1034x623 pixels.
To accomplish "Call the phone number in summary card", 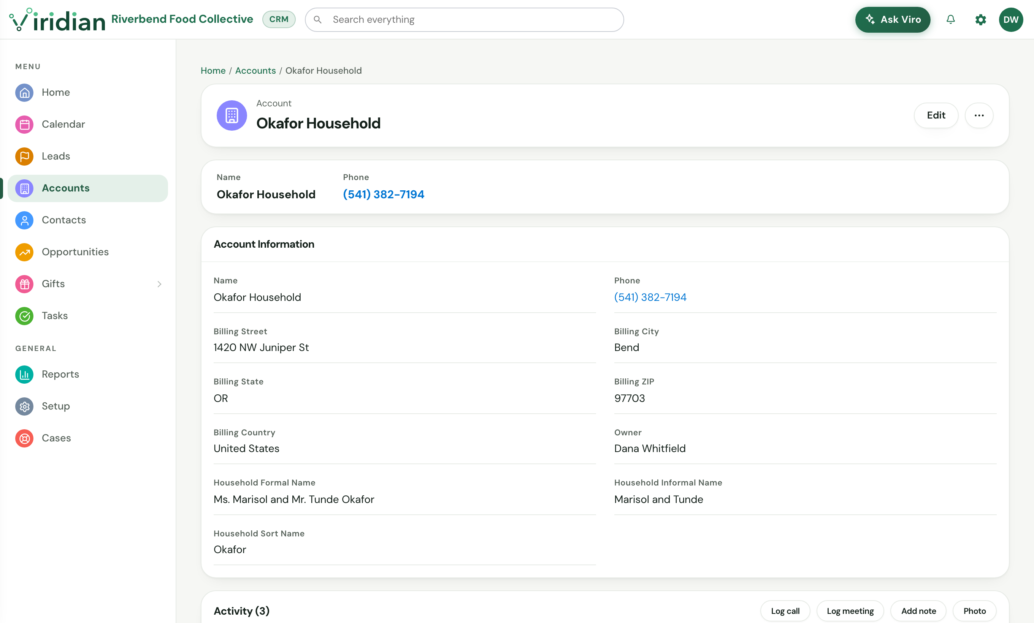I will pos(384,194).
